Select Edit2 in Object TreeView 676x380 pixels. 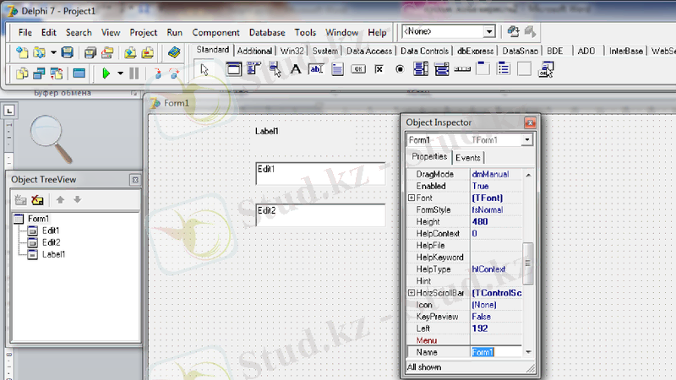[x=51, y=242]
